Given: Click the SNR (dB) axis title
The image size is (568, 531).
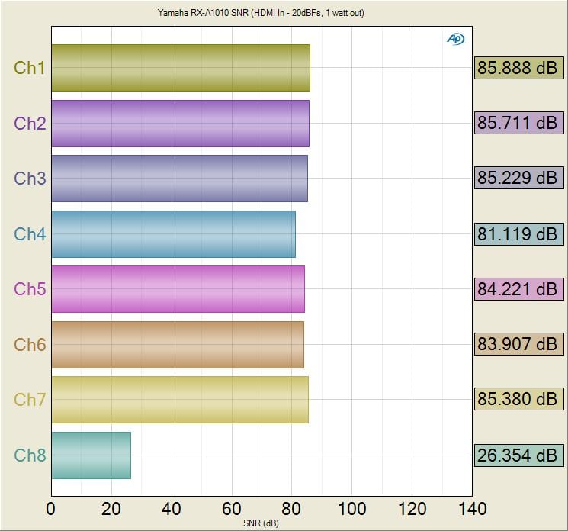Looking at the screenshot, I should point(261,523).
